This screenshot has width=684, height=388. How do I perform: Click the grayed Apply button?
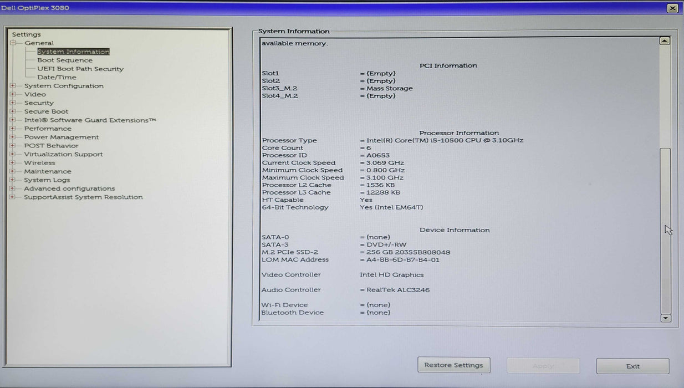(x=543, y=366)
